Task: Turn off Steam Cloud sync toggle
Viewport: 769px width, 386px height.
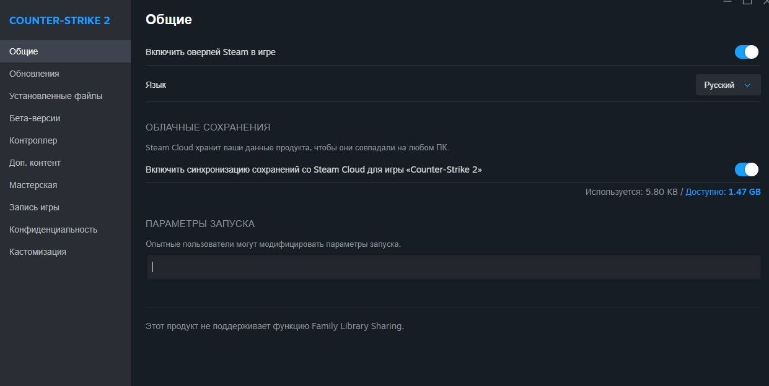Action: pos(746,169)
